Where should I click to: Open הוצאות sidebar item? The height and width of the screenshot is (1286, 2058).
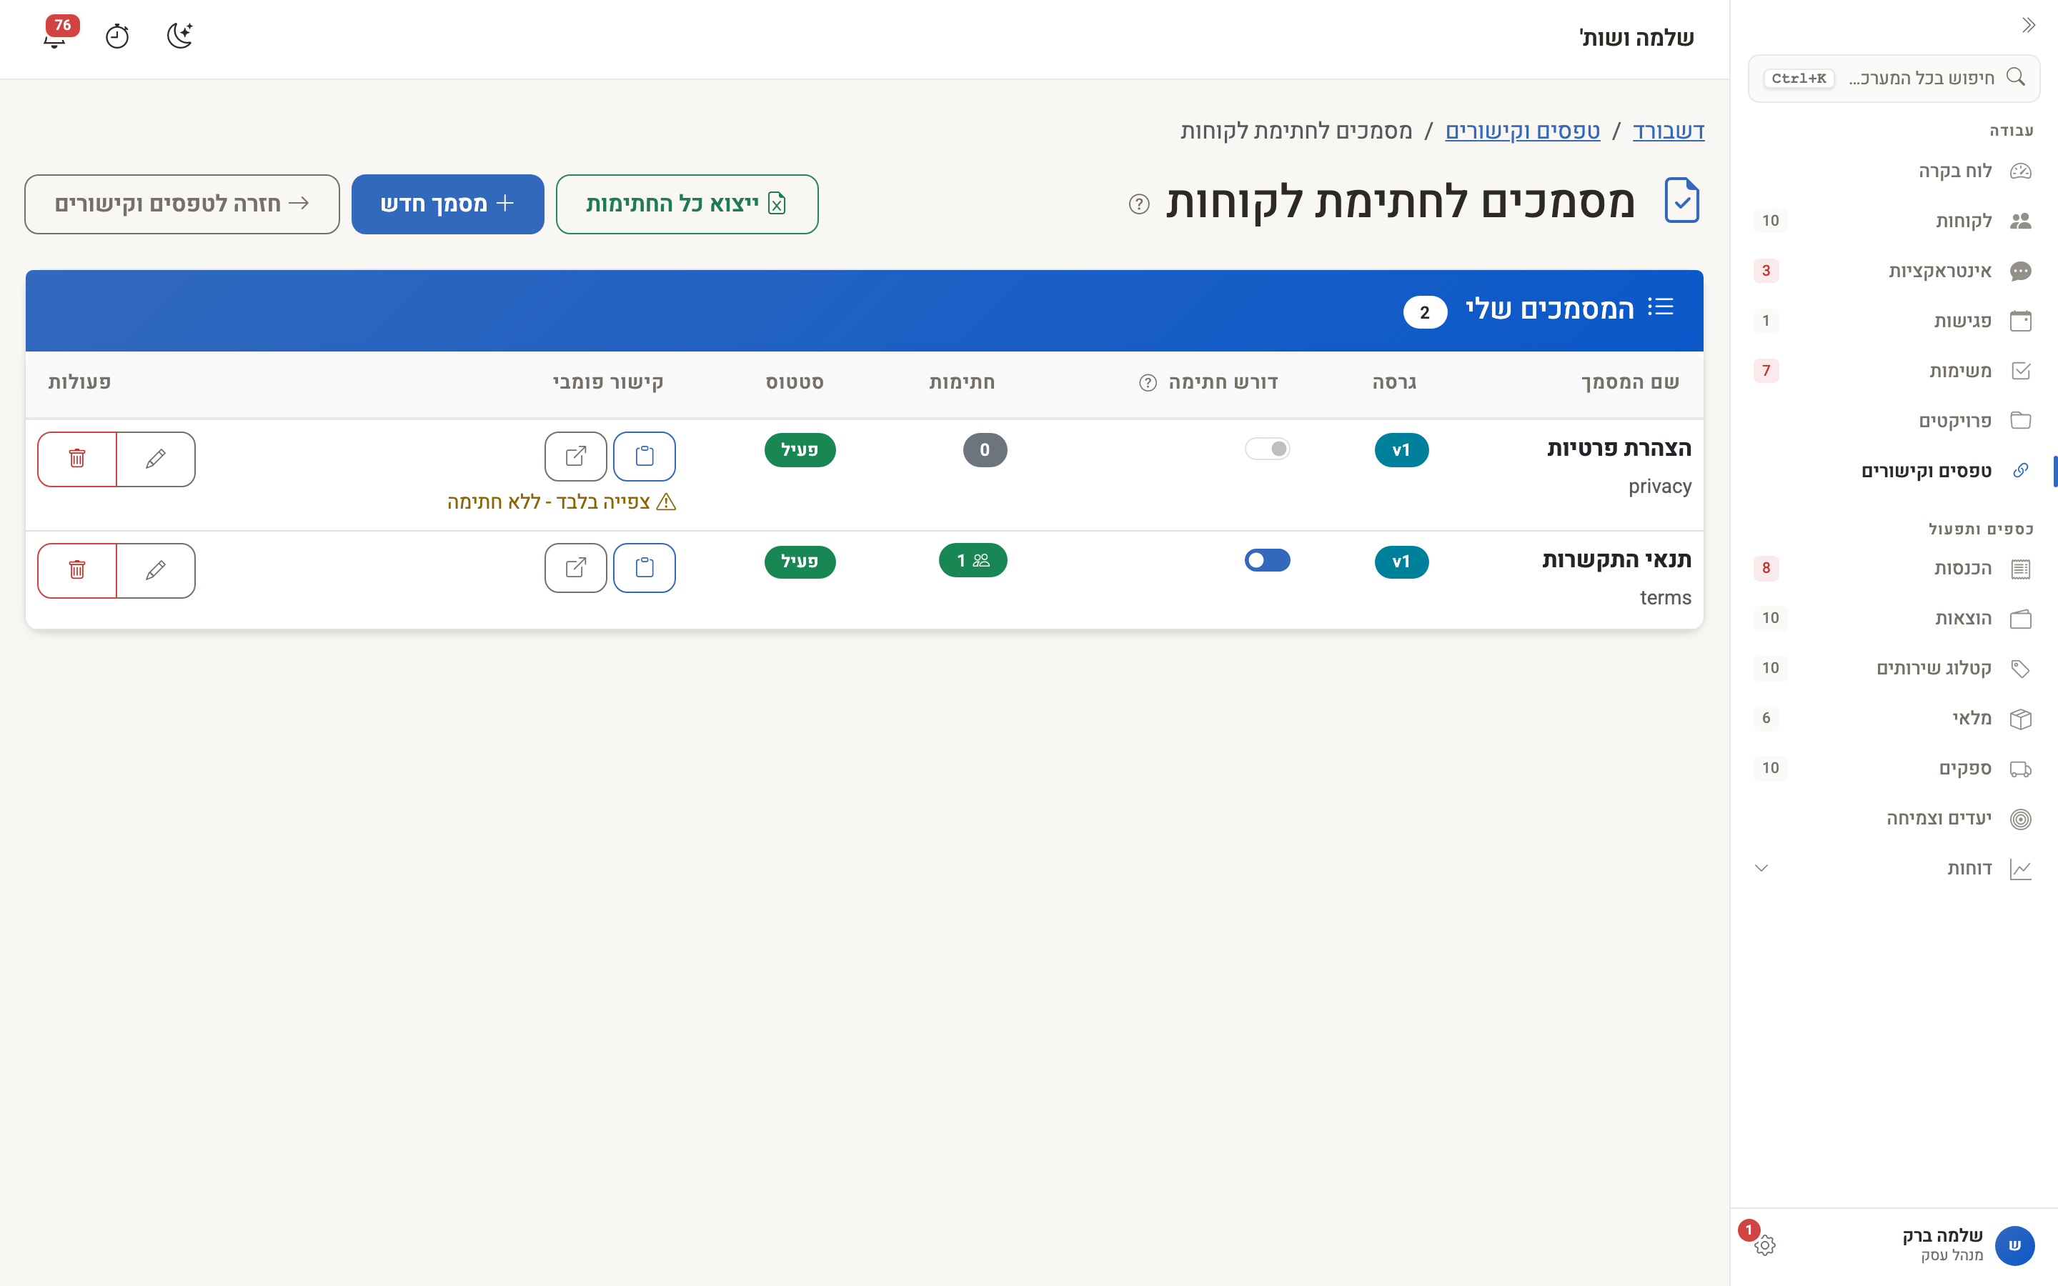(x=1893, y=618)
